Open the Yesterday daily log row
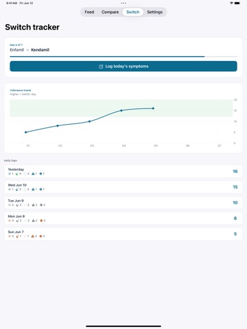The width and height of the screenshot is (247, 329). coord(123,171)
